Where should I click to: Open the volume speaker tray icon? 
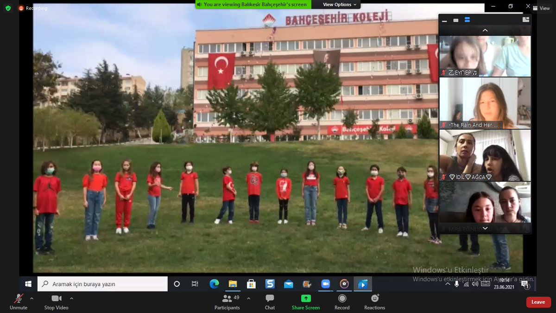[475, 284]
